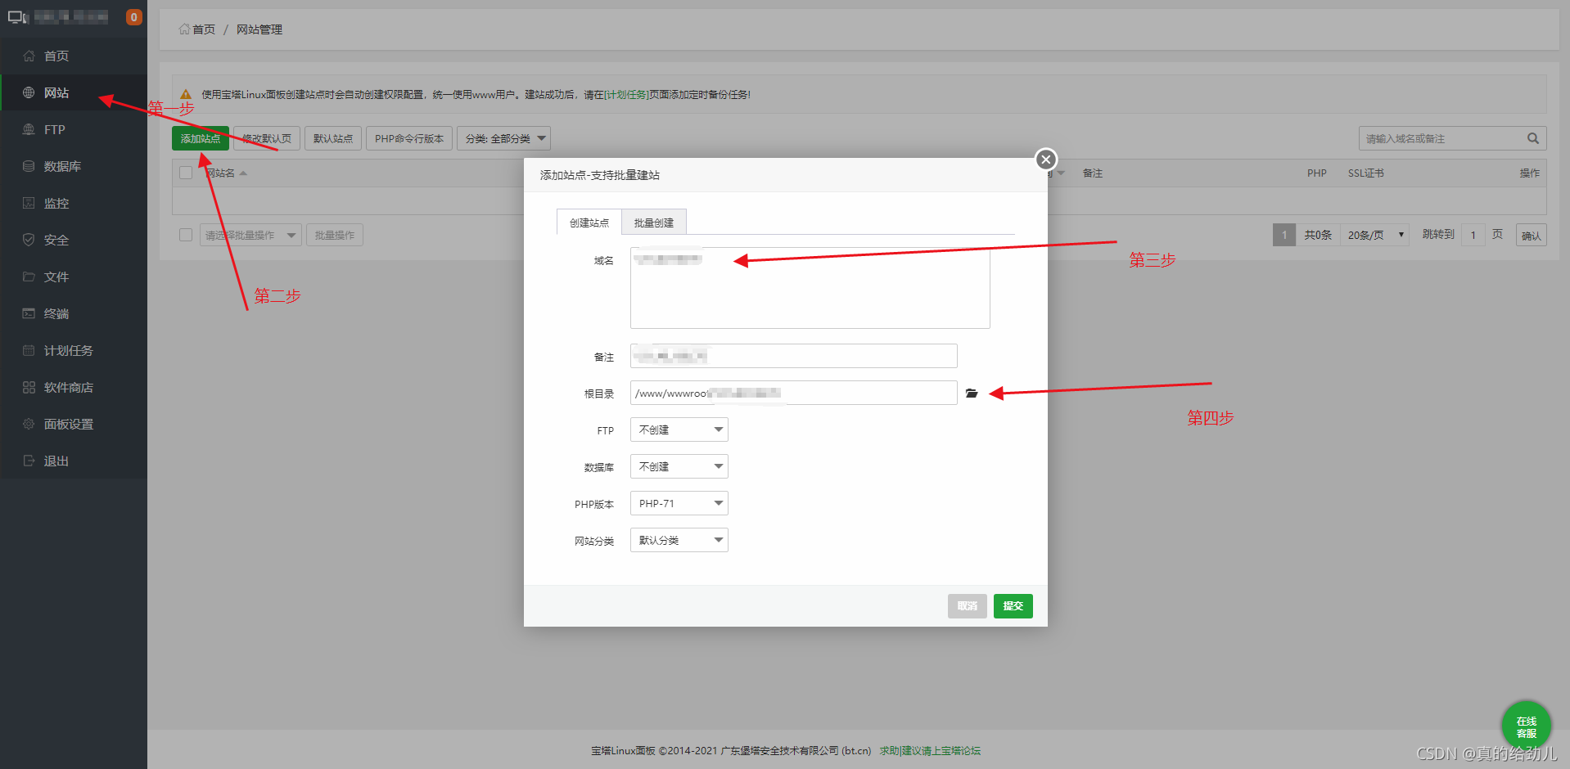This screenshot has width=1570, height=769.
Task: Open the 文件 folder sidebar icon
Action: [x=29, y=277]
